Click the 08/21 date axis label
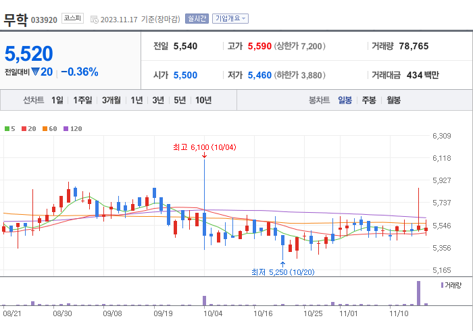Viewport: 473px width, 331px height. [12, 313]
